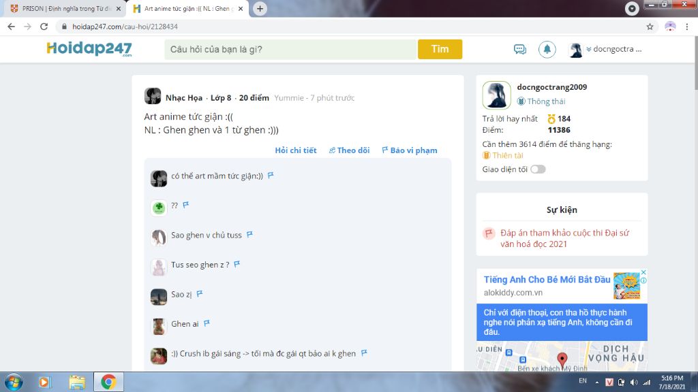Open Windows Start menu
The width and height of the screenshot is (698, 392).
14,382
